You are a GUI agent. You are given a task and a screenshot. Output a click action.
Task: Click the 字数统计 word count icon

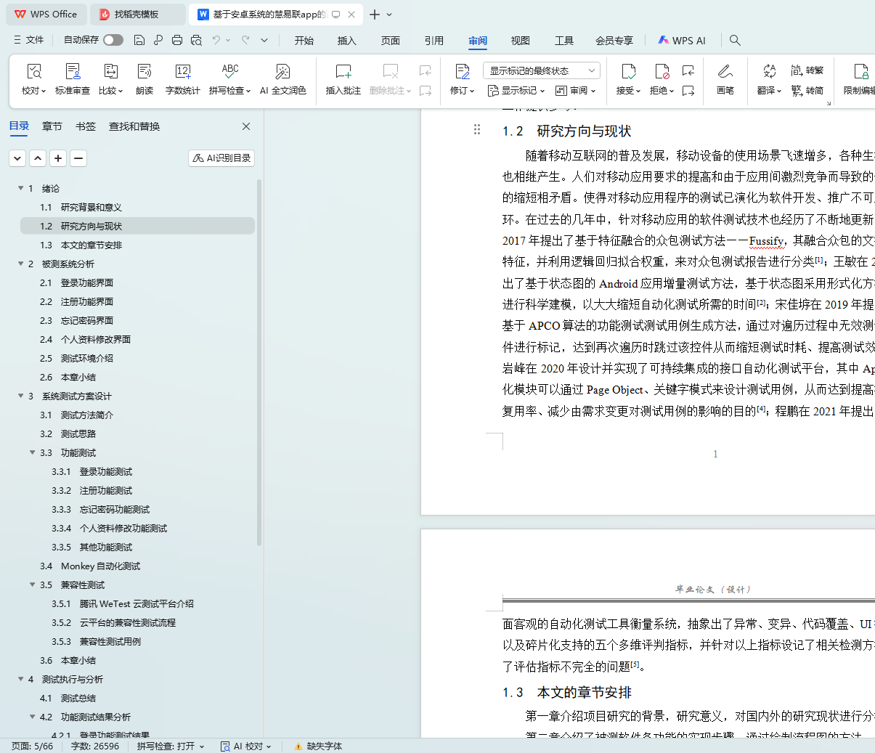coord(182,72)
